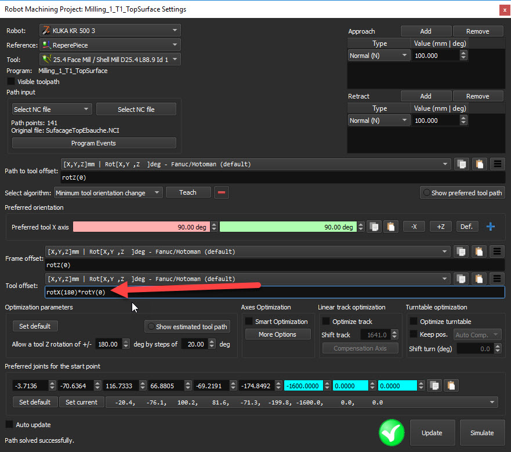Open More Options in Axes Optimization
The width and height of the screenshot is (511, 452).
pos(278,334)
